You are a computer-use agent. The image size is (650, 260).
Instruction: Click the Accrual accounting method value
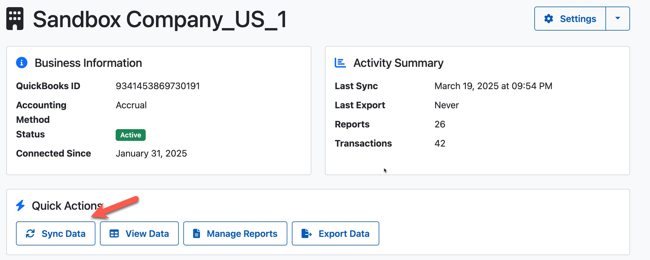131,105
